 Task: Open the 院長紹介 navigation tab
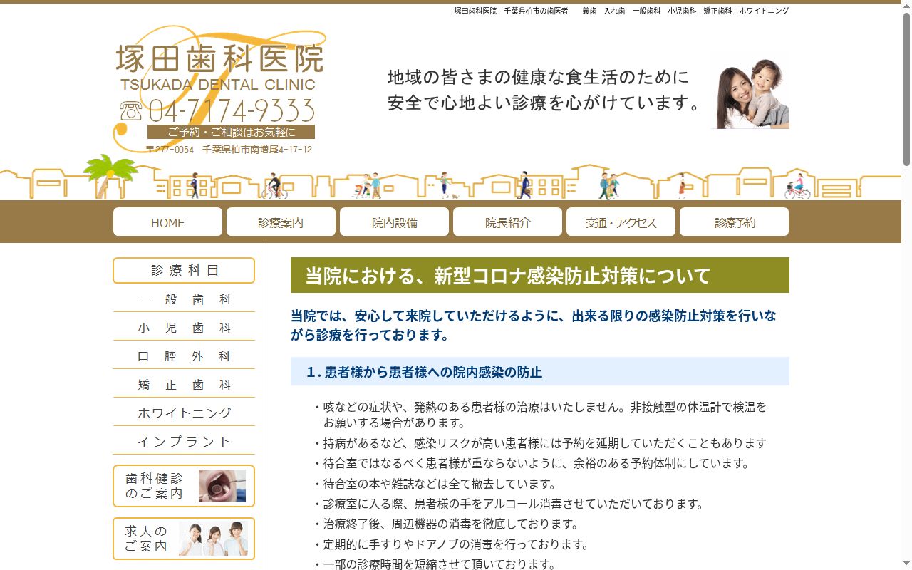pos(507,222)
